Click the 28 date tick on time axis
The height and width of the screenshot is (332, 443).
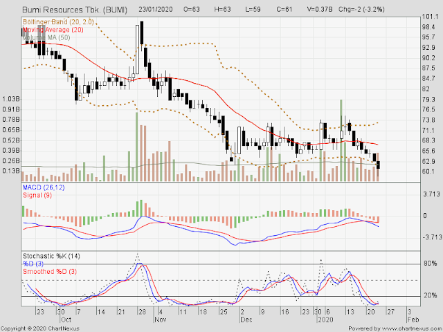pyautogui.click(x=142, y=312)
